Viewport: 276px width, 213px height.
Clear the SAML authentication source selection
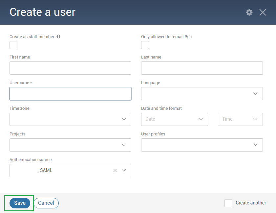point(115,170)
